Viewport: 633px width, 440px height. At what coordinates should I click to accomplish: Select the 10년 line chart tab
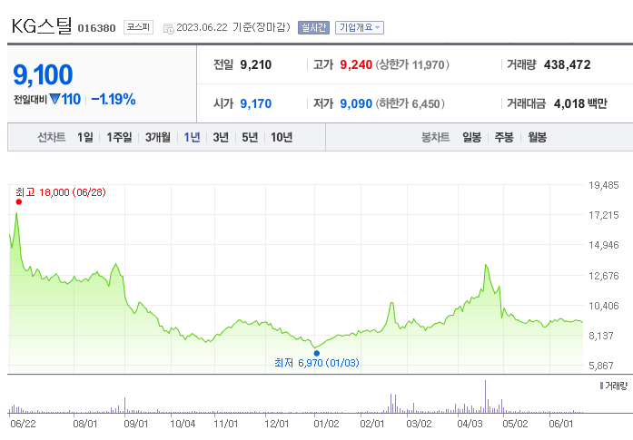(x=282, y=137)
